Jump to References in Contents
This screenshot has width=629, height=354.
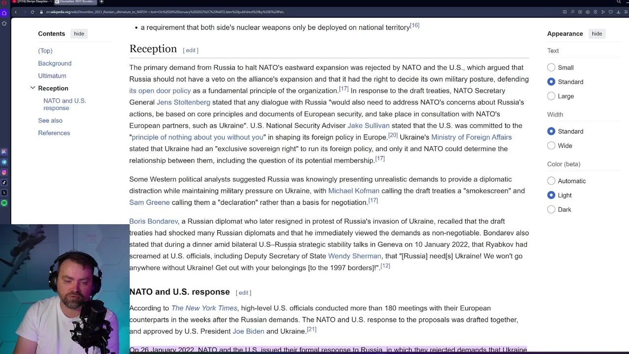pyautogui.click(x=54, y=133)
